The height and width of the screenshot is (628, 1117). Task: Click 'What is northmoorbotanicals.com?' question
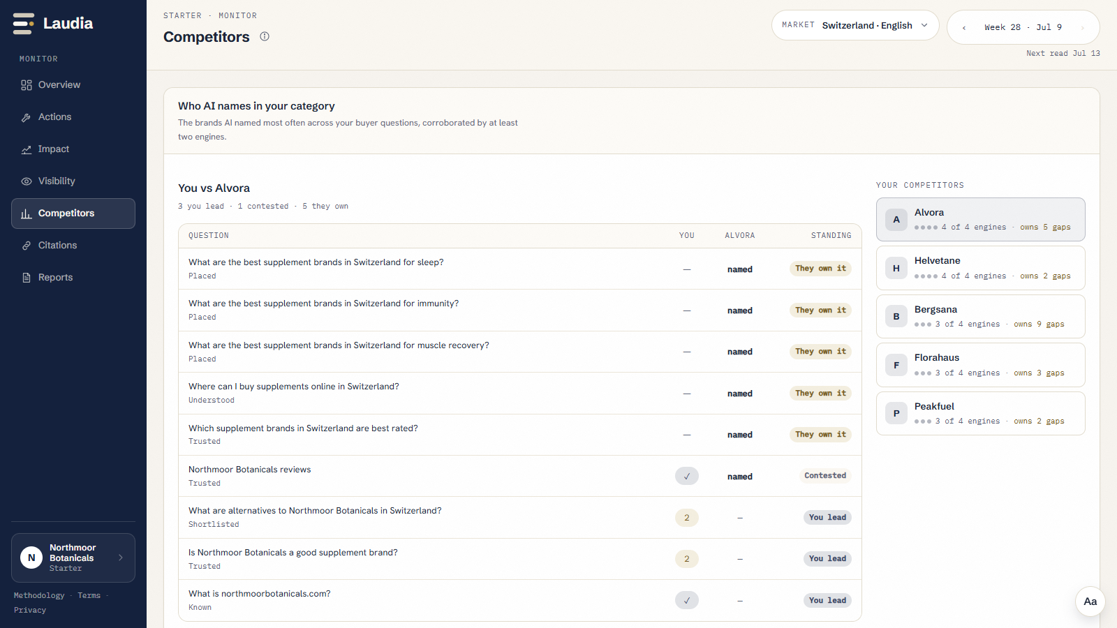pyautogui.click(x=260, y=594)
